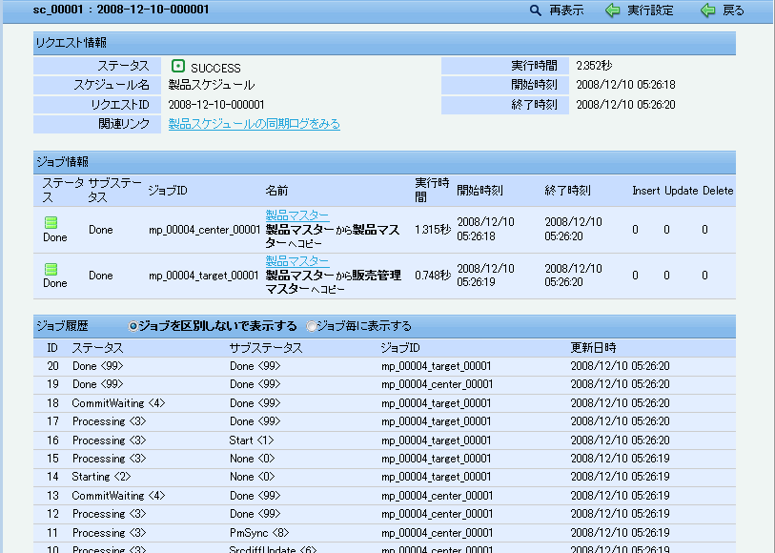The width and height of the screenshot is (775, 553).
Task: Open 製品マスター link in target job row
Action: [297, 261]
